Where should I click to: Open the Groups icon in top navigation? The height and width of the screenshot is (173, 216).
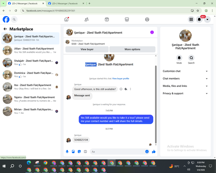(147, 19)
